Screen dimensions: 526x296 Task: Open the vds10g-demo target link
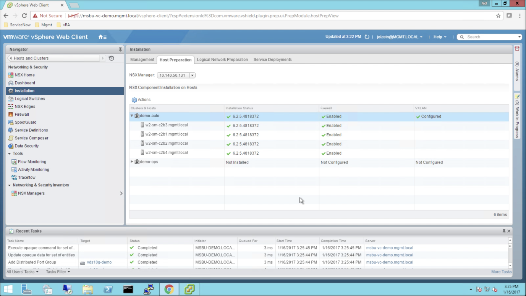point(99,262)
